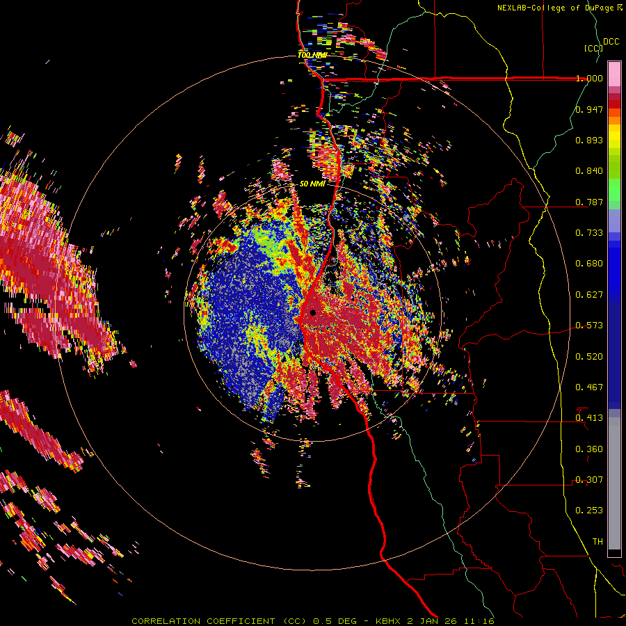Select the 0.253 scale value
The image size is (626, 626).
589,511
